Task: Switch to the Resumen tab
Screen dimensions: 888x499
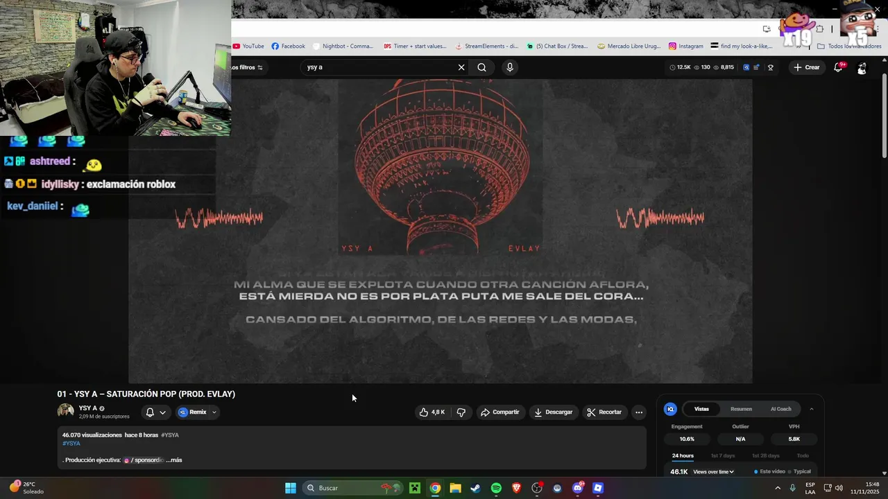Action: (741, 409)
